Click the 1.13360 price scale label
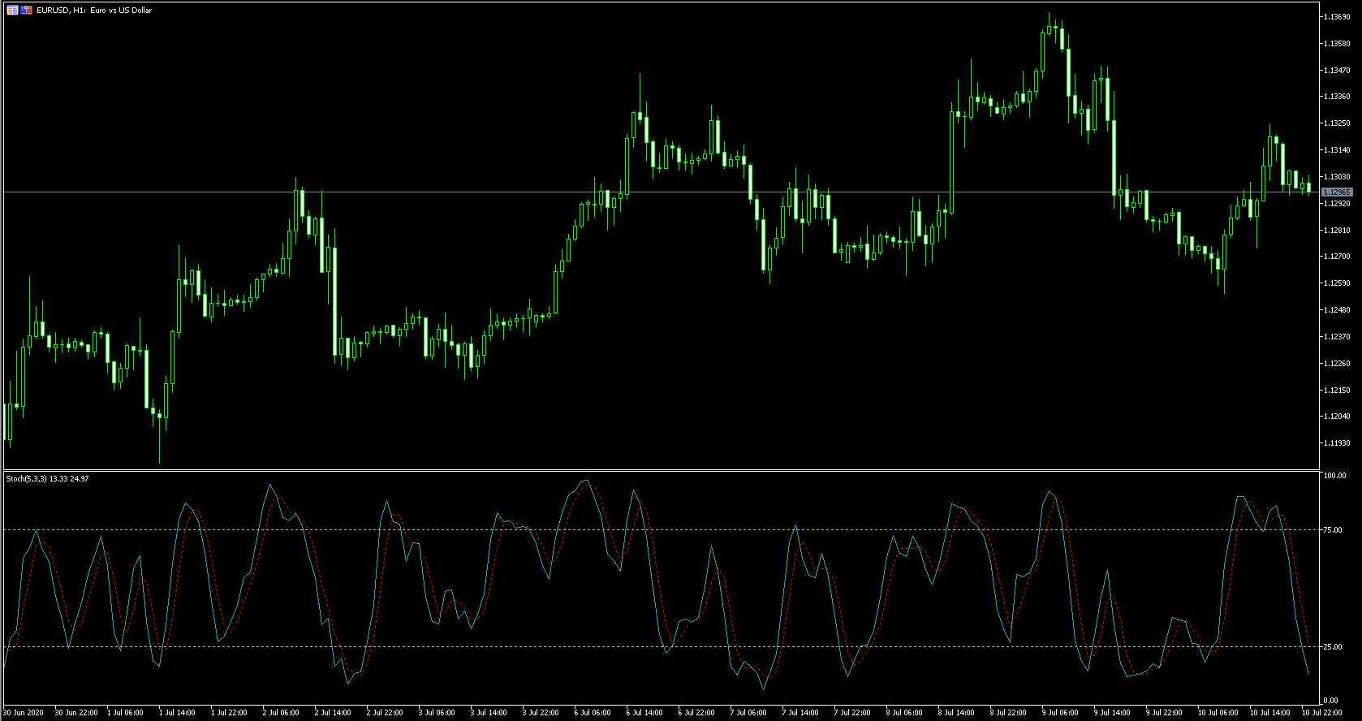Image resolution: width=1362 pixels, height=721 pixels. (x=1337, y=97)
